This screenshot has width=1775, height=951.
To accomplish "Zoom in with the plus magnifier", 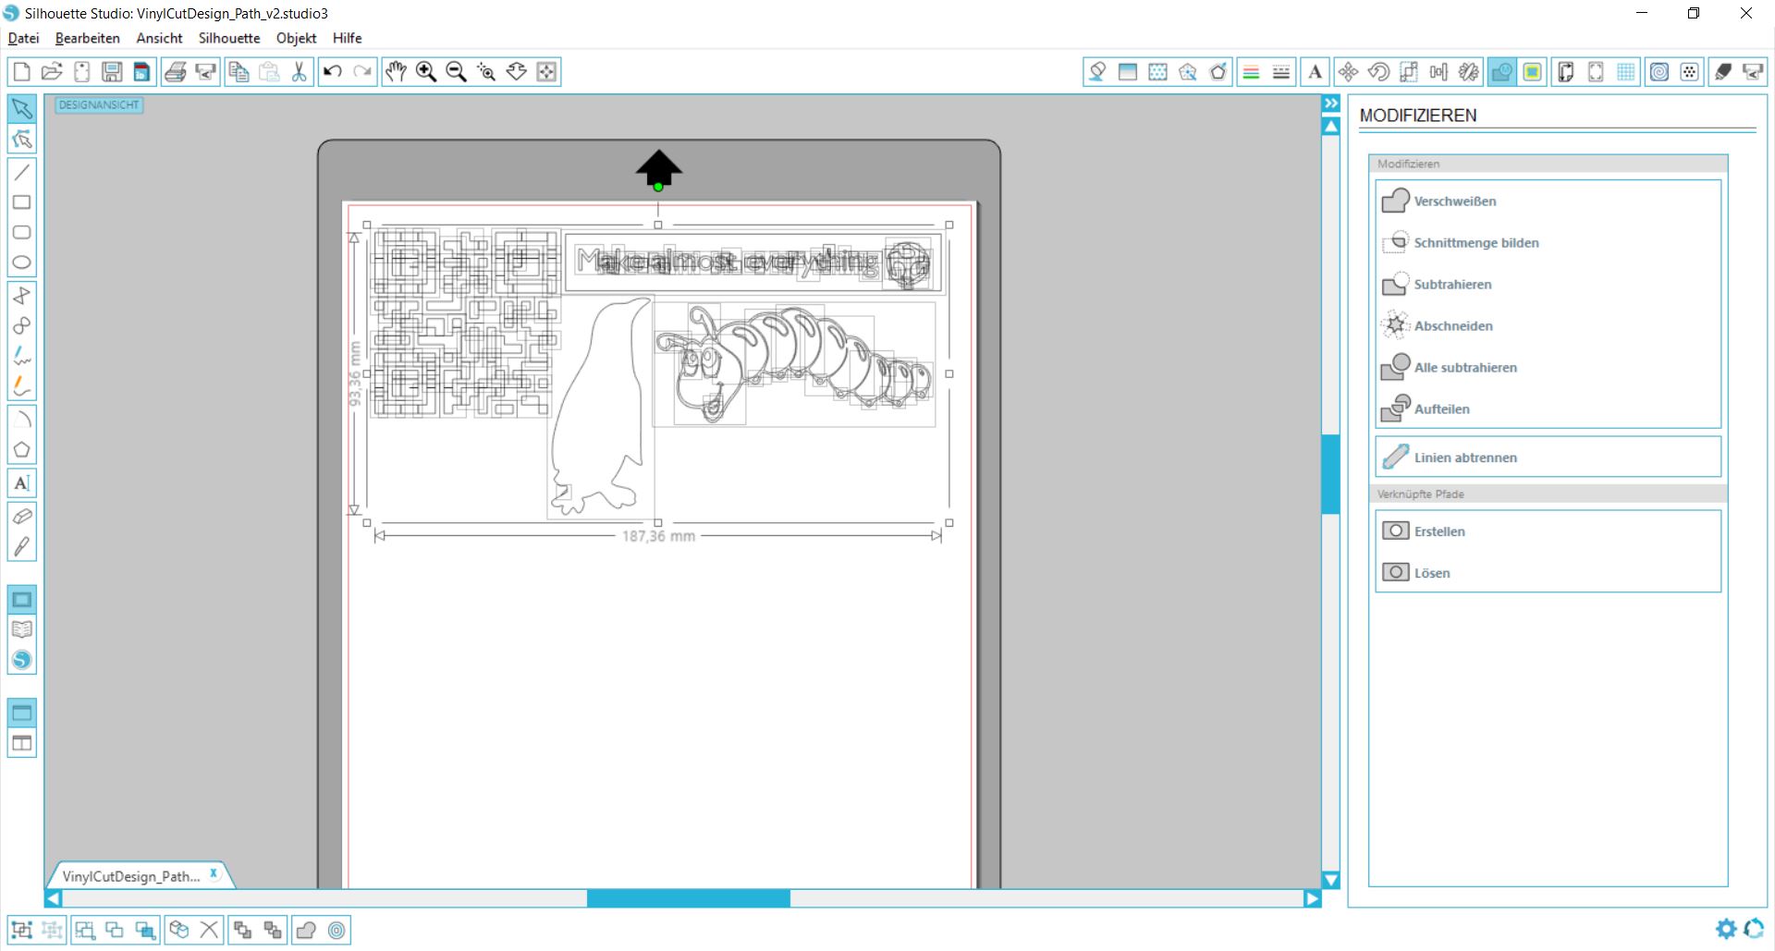I will (x=426, y=72).
